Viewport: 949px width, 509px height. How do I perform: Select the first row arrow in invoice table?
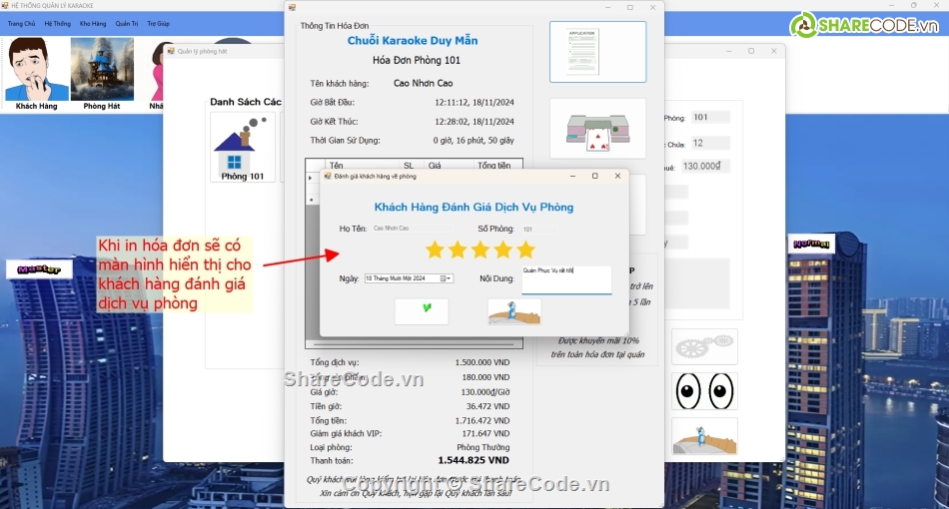pyautogui.click(x=311, y=178)
